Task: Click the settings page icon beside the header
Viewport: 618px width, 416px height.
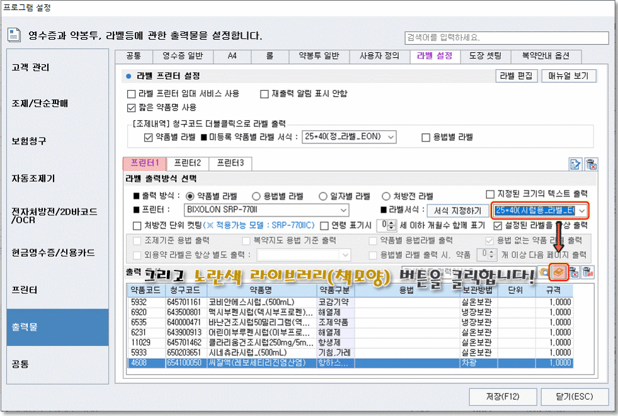Action: click(x=15, y=35)
